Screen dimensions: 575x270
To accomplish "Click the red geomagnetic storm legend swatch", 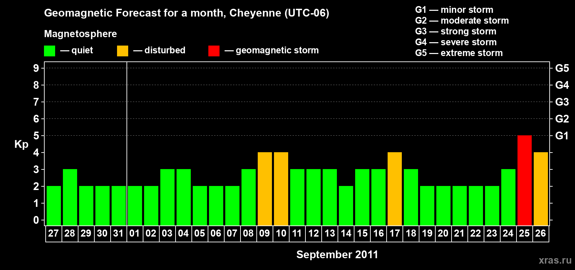I will point(214,51).
